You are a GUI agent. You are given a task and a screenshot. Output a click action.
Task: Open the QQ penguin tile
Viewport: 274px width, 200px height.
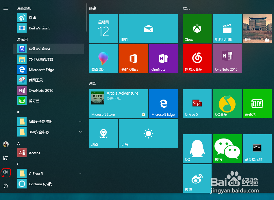point(197,149)
